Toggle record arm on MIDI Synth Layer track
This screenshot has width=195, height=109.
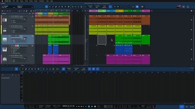16,46
